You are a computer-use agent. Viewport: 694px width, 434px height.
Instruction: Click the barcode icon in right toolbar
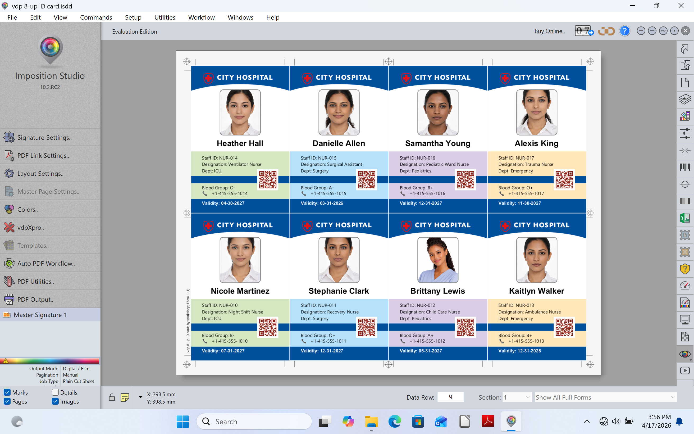click(685, 167)
